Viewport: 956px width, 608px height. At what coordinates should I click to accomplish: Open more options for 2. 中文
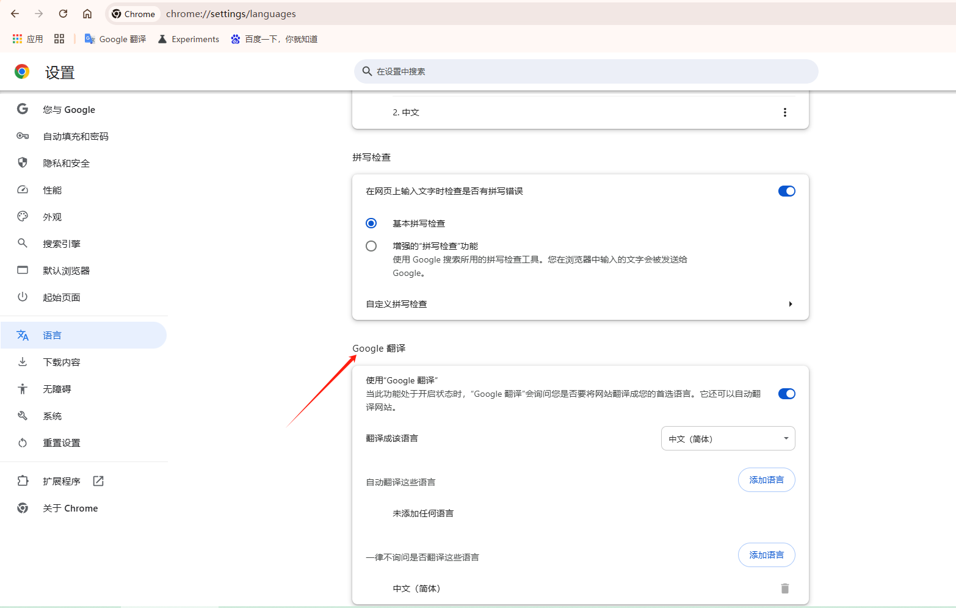click(x=785, y=112)
